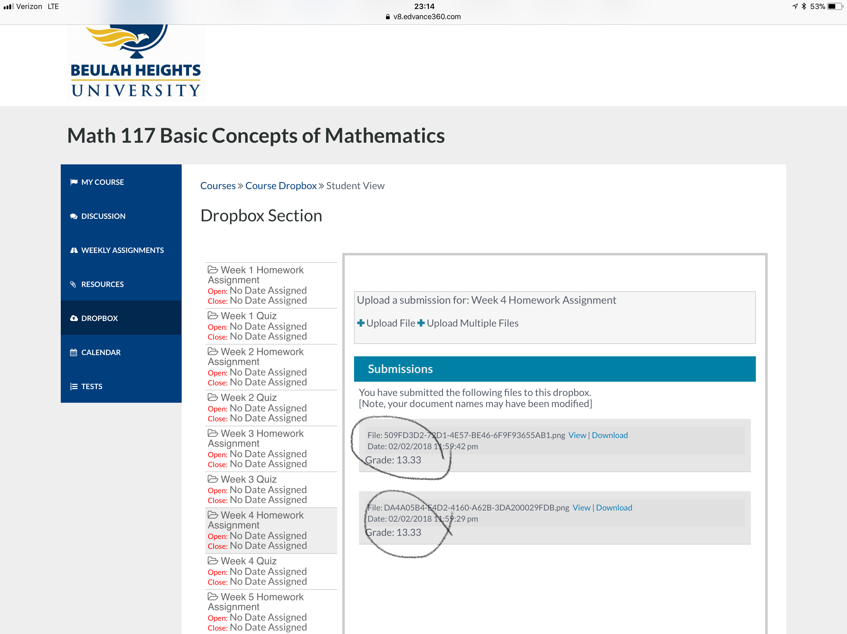Open the Week 4 Quiz folder
This screenshot has height=634, width=847.
click(x=248, y=561)
